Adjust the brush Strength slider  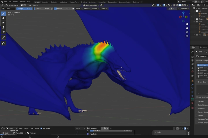coord(63,9)
